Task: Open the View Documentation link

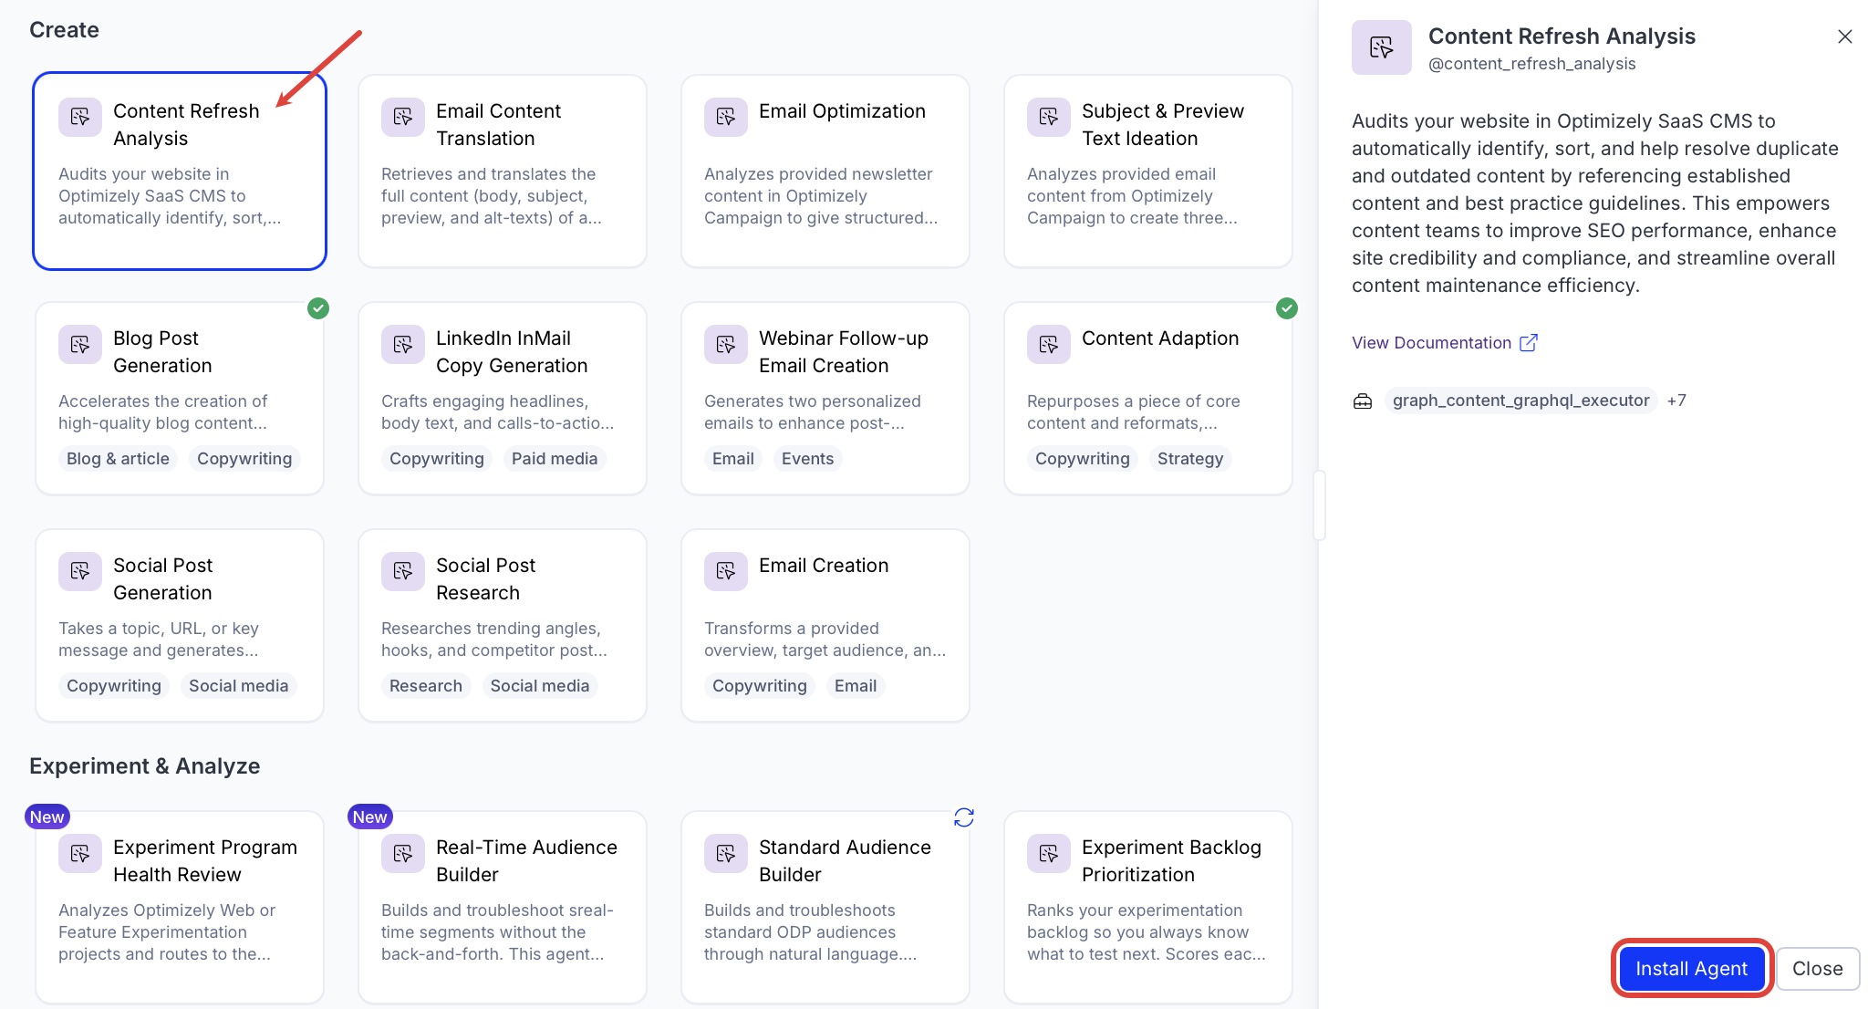Action: click(1431, 342)
